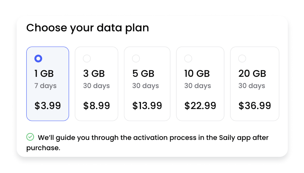
Task: Select the 1 GB radio button
Action: (x=38, y=58)
